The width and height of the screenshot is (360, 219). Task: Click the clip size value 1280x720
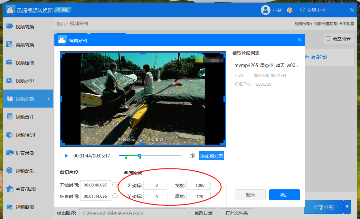262,84
